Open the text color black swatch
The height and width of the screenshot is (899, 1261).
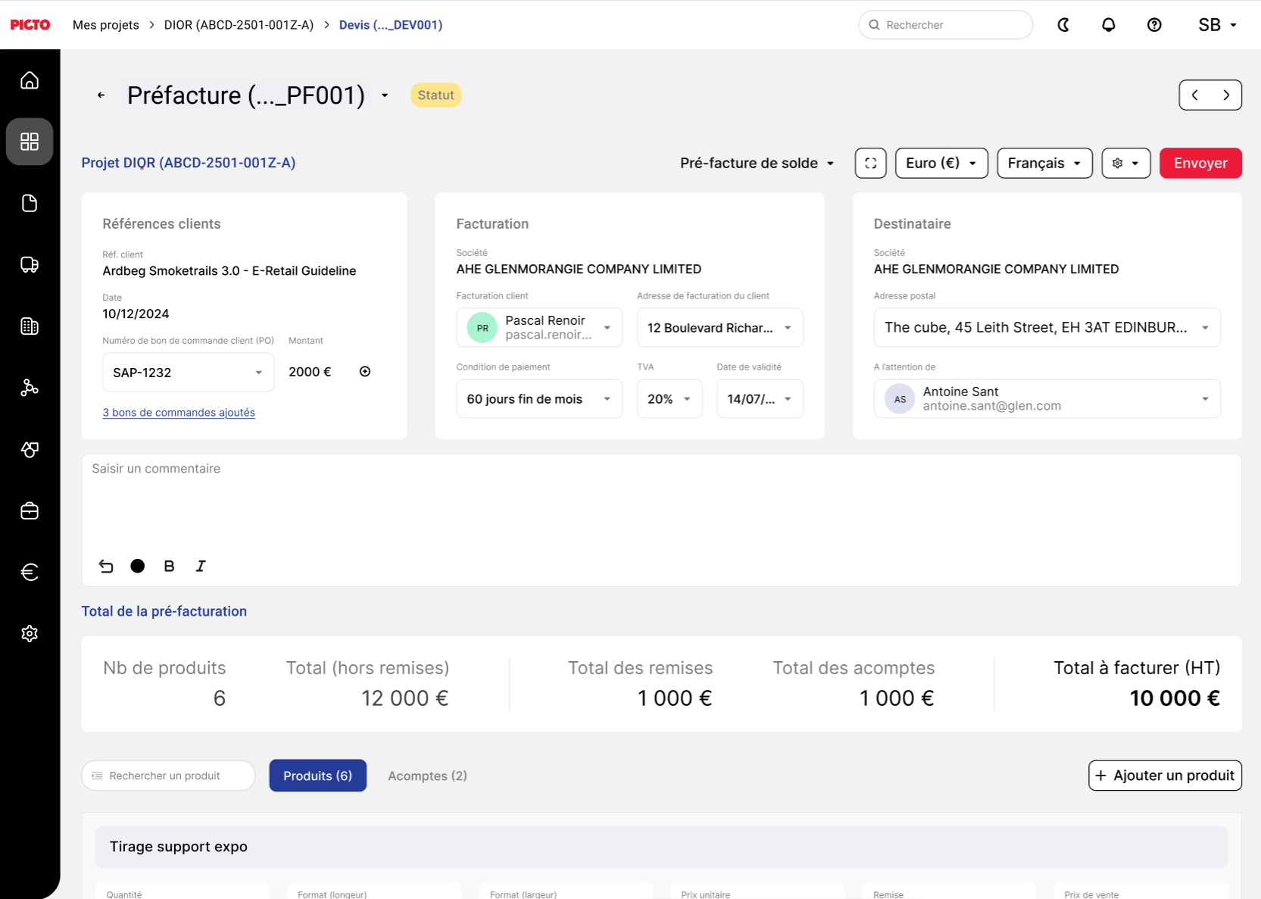pos(137,567)
